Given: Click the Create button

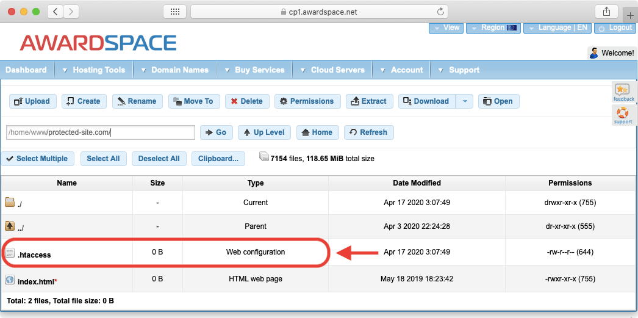Looking at the screenshot, I should (x=84, y=101).
